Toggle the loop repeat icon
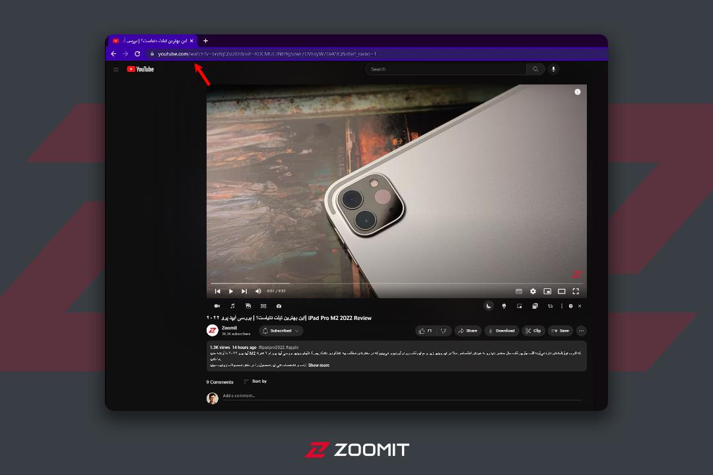The width and height of the screenshot is (713, 475). [550, 306]
